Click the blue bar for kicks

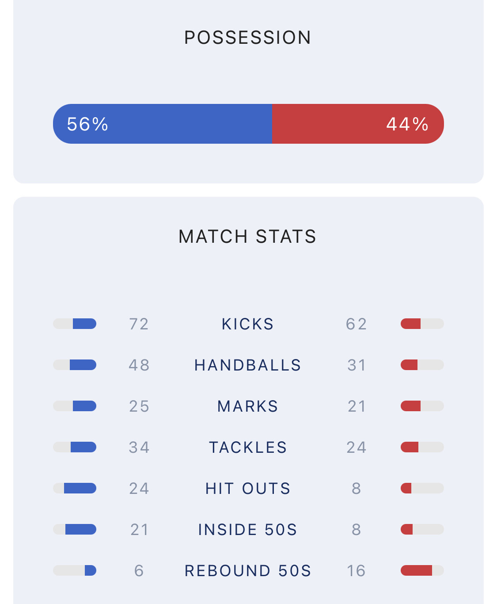(84, 324)
